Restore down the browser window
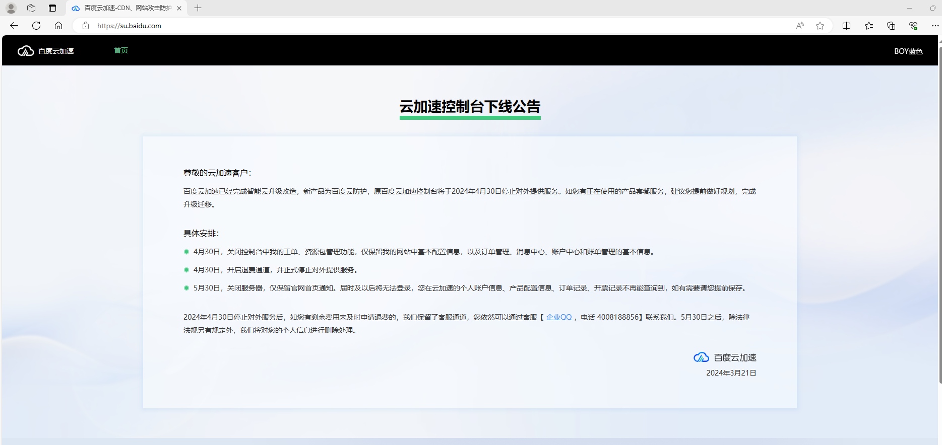The height and width of the screenshot is (445, 942). 933,8
